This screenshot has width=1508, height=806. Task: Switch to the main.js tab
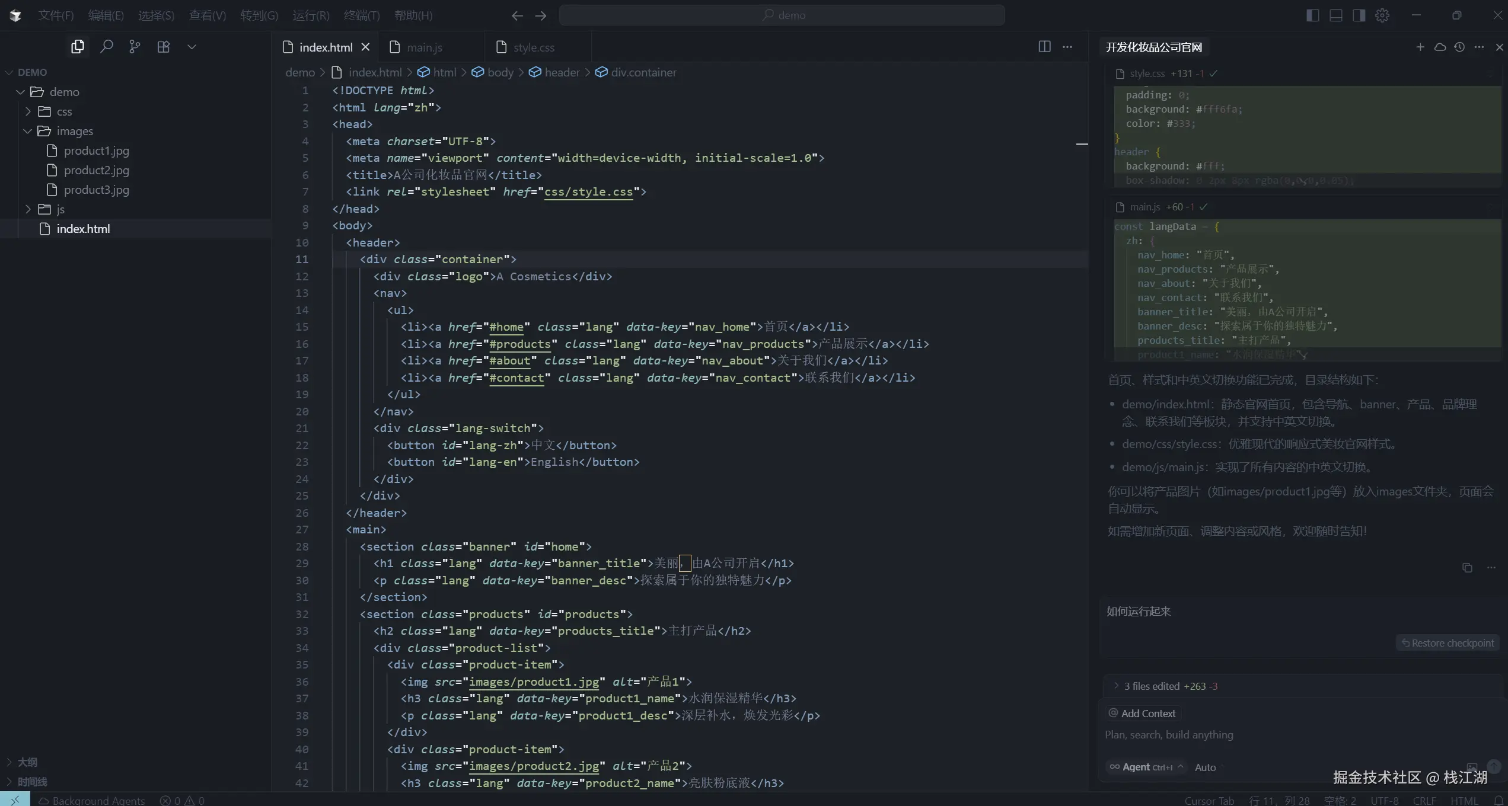424,47
